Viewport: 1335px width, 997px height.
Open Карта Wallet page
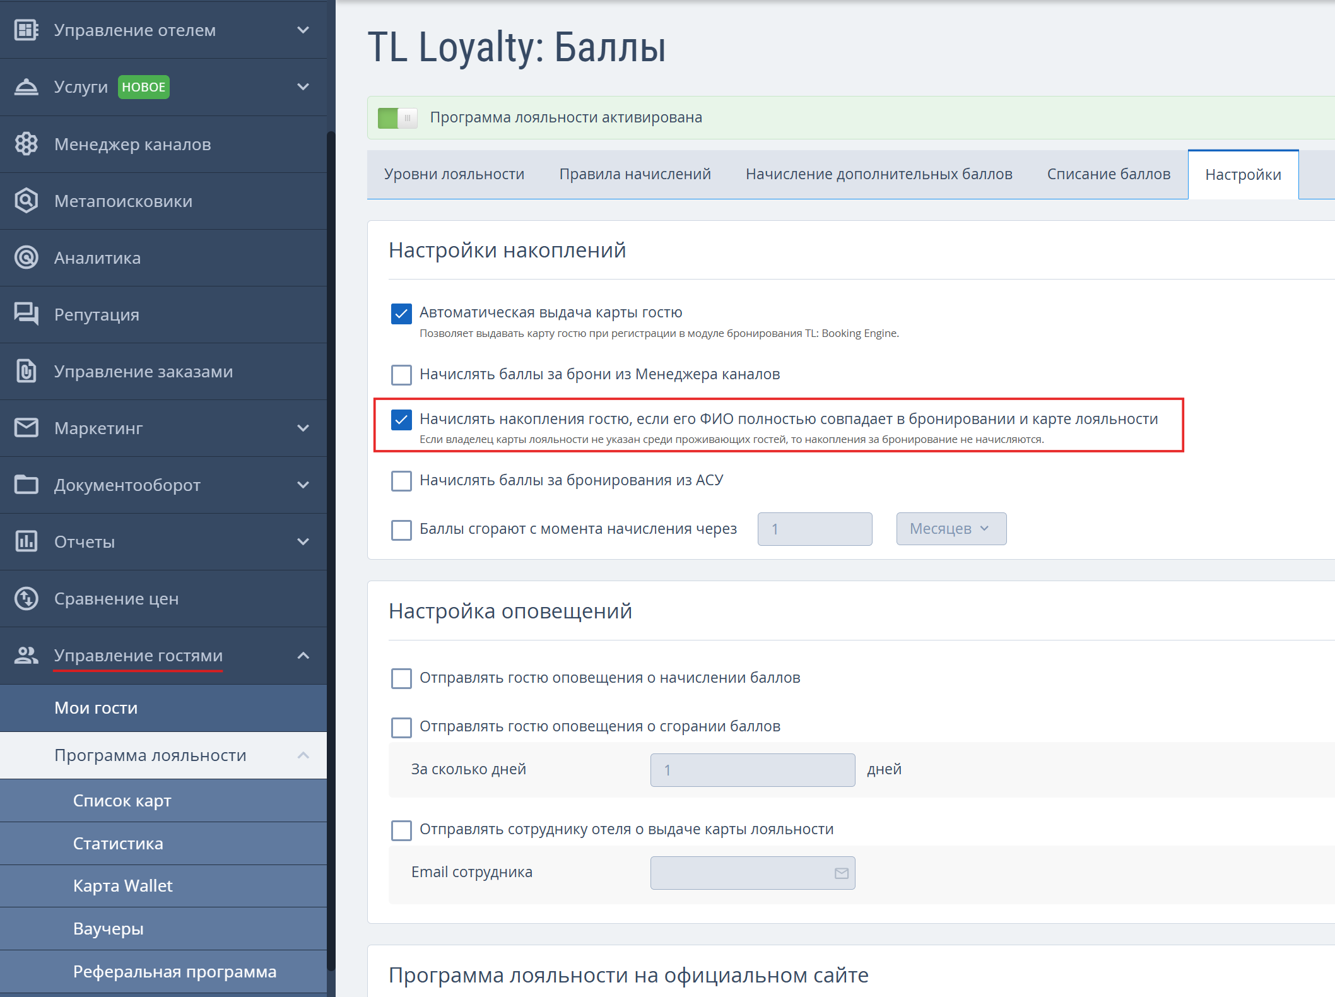pos(163,886)
